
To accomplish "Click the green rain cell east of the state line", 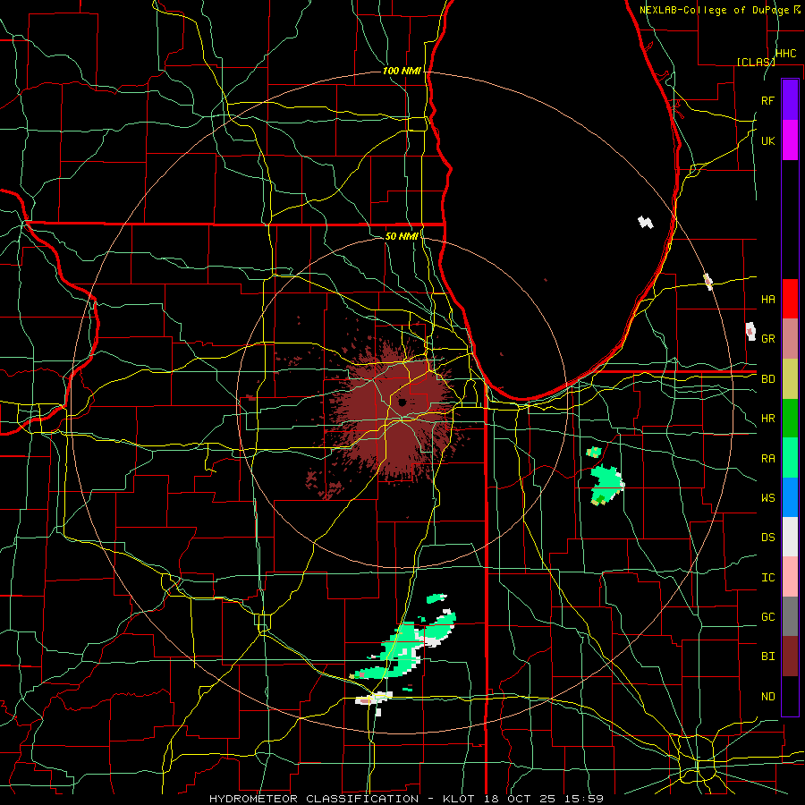I will pyautogui.click(x=606, y=484).
